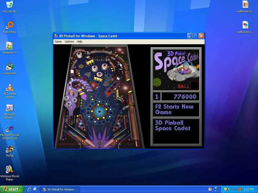Click the yellow security shield tray icon

(225, 189)
